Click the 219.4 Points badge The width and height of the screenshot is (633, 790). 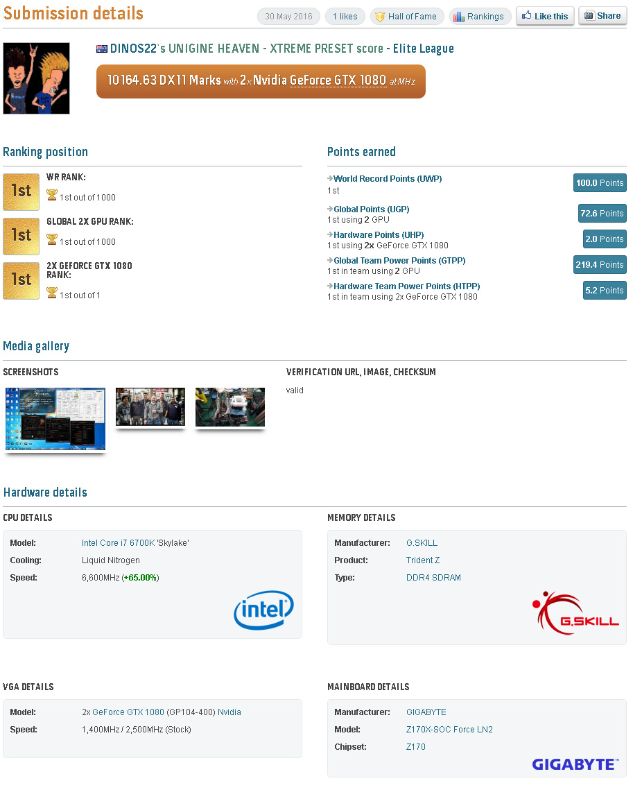(x=600, y=264)
